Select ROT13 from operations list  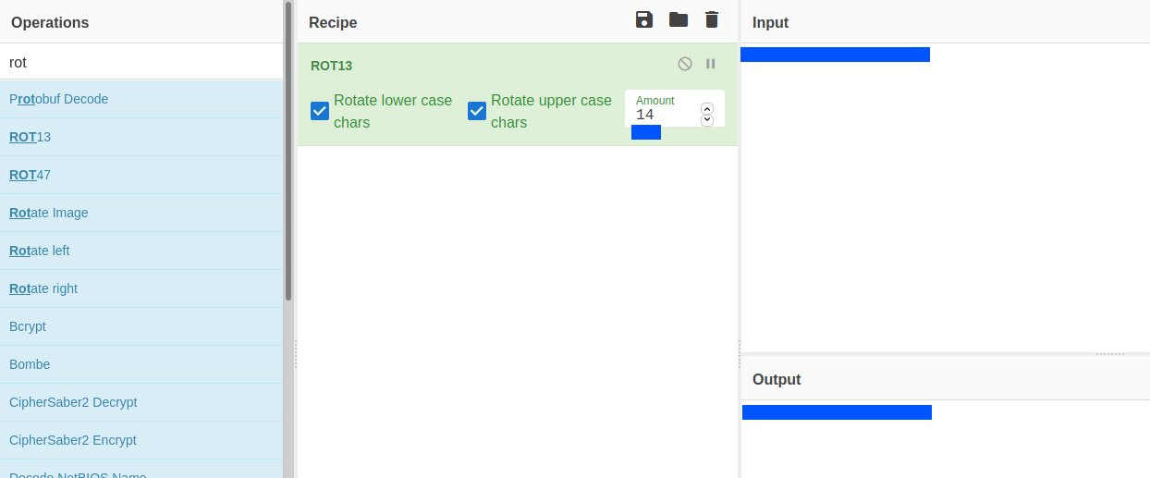31,137
